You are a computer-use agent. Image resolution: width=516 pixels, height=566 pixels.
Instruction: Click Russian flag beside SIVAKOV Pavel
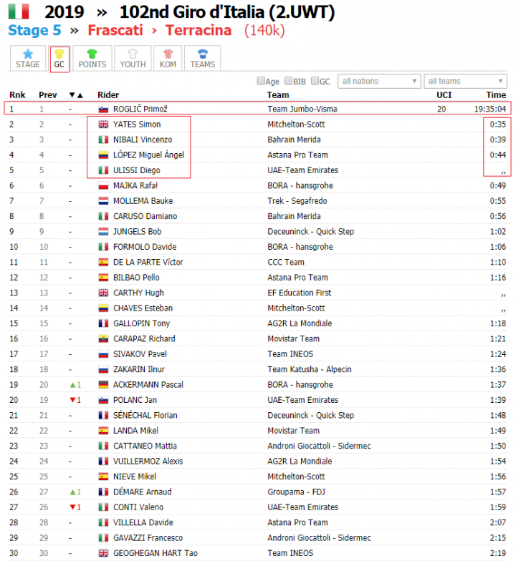(103, 354)
